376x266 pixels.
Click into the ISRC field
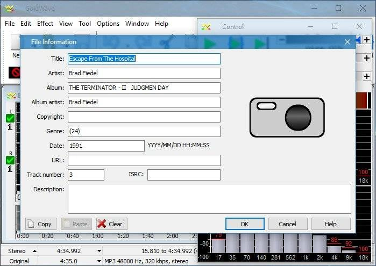pyautogui.click(x=183, y=175)
